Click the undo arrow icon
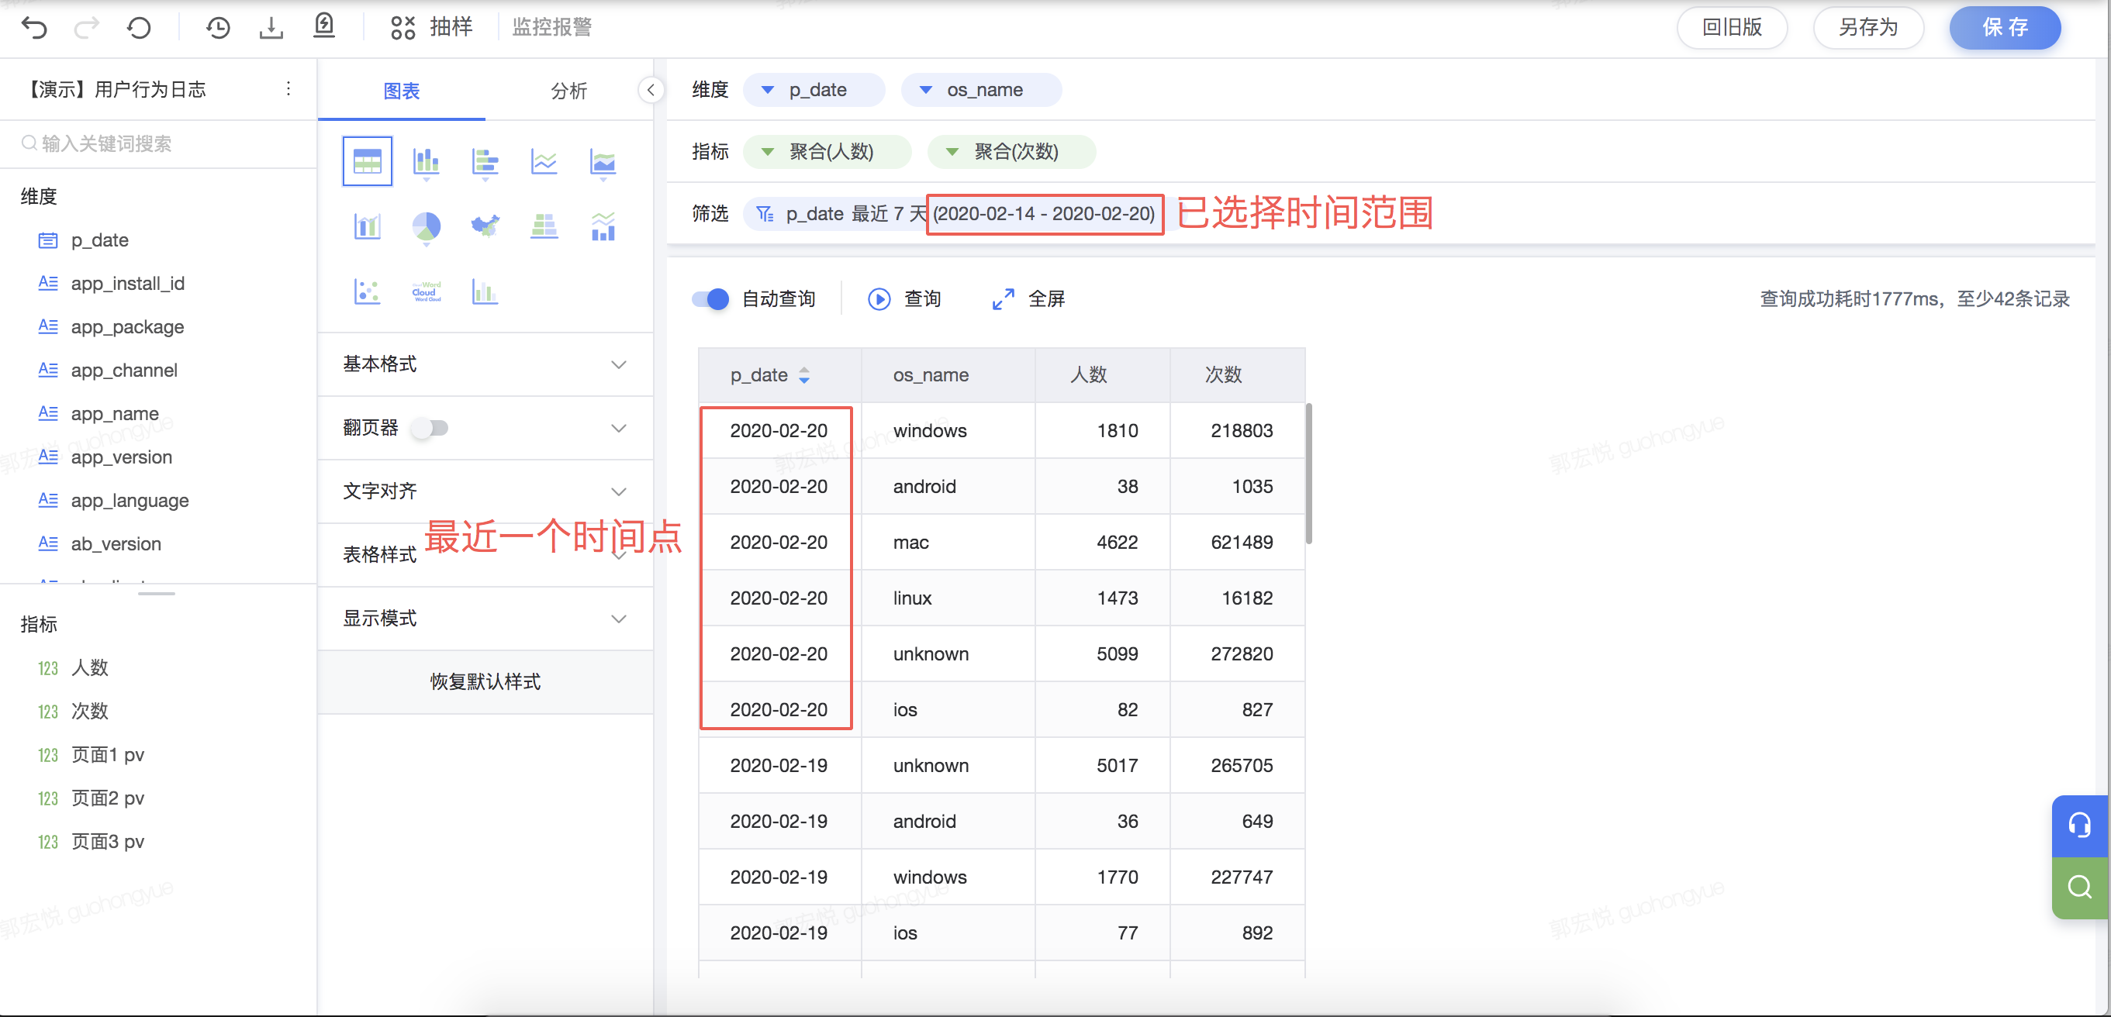The height and width of the screenshot is (1017, 2111). (34, 28)
